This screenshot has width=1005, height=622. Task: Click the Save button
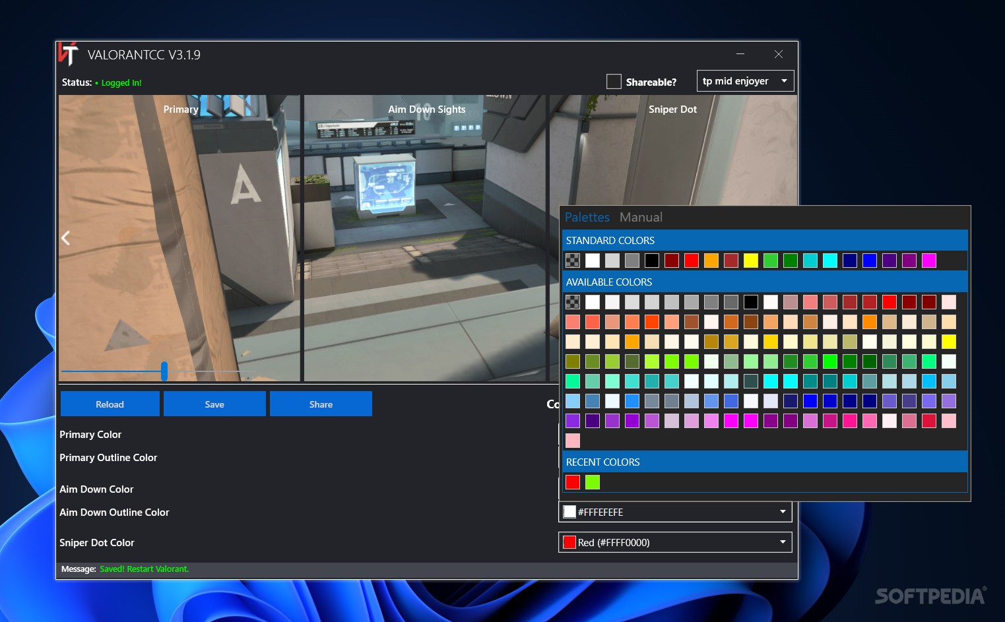click(x=214, y=404)
